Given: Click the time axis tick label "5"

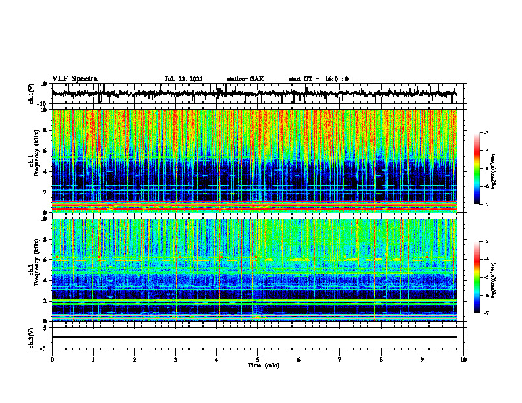Looking at the screenshot, I should click(258, 360).
